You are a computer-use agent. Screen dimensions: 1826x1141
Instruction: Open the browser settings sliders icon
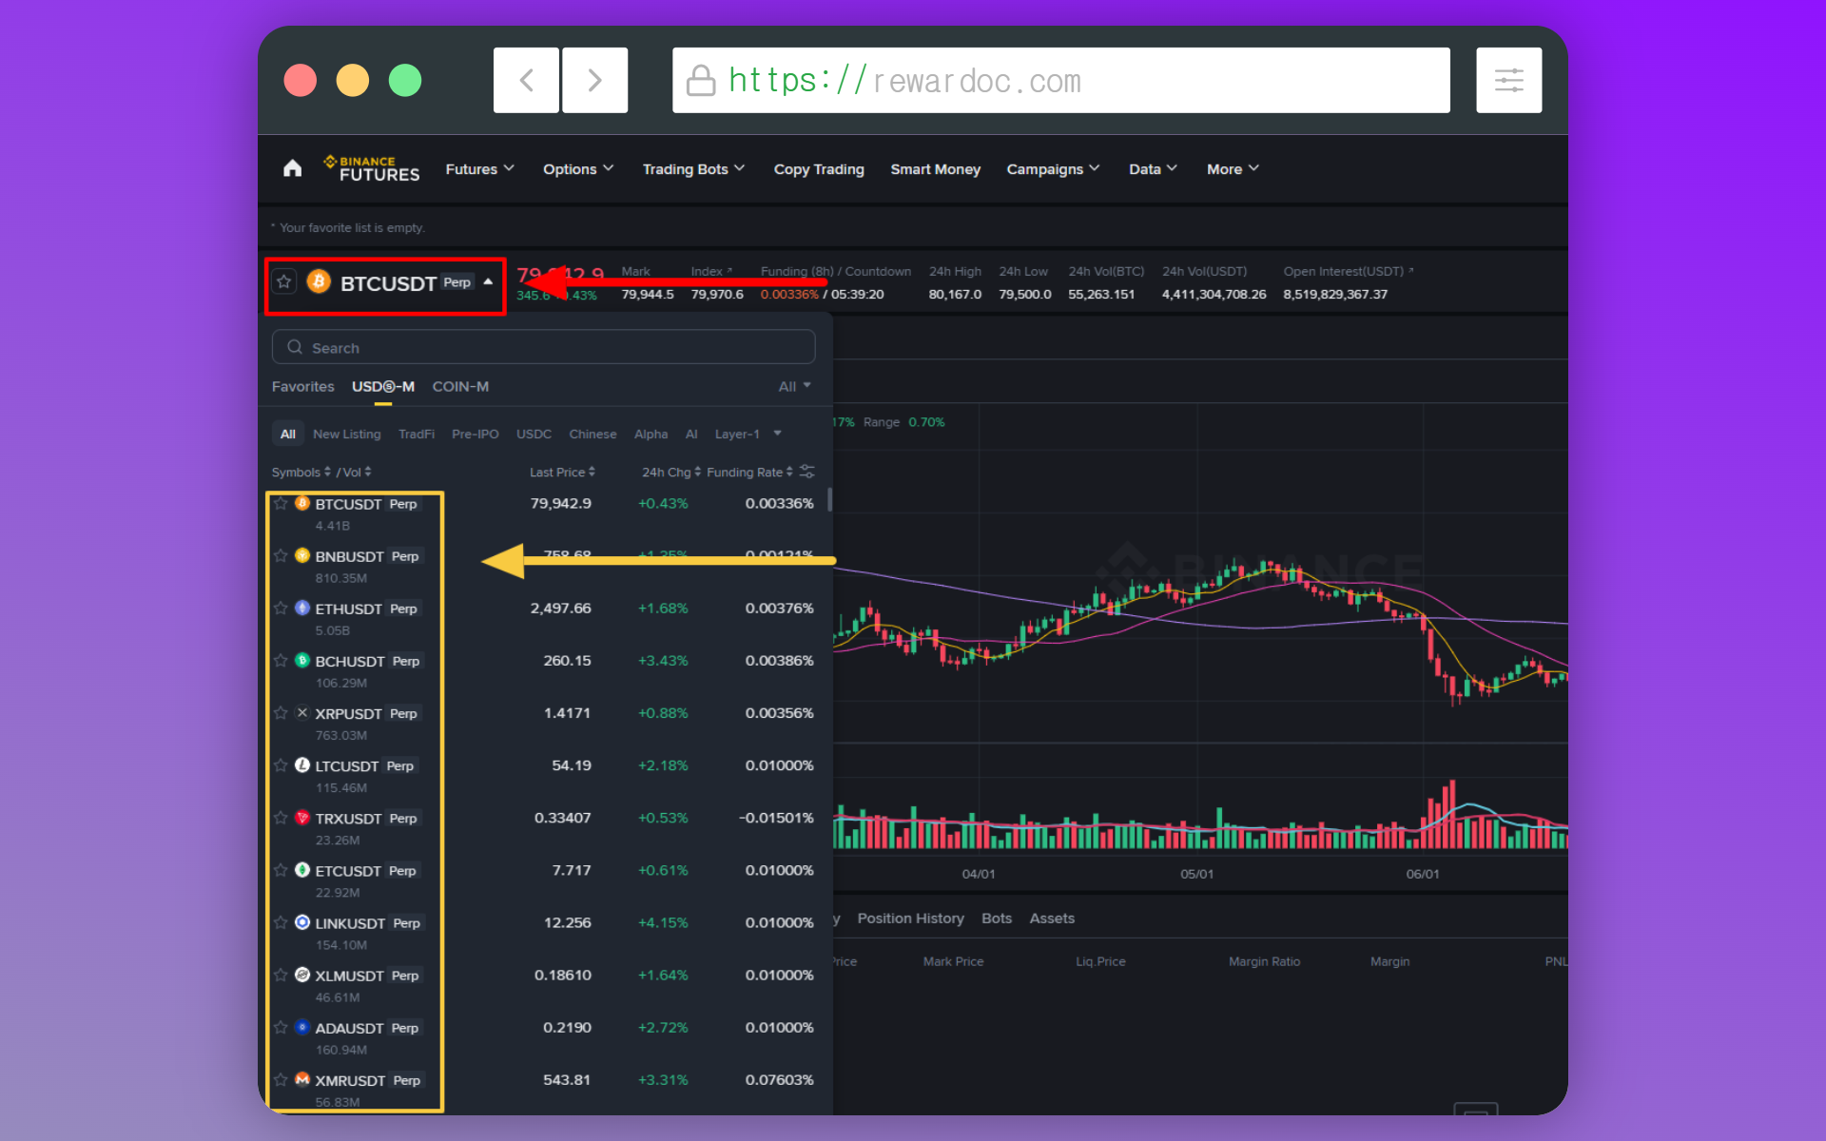(x=1508, y=80)
